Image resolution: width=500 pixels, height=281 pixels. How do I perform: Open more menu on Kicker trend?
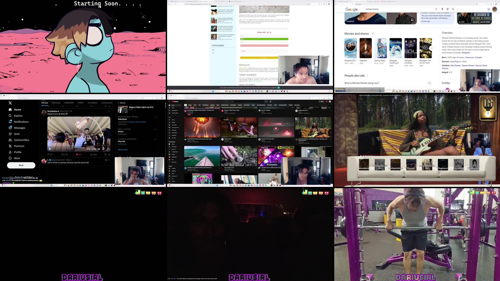(x=155, y=129)
